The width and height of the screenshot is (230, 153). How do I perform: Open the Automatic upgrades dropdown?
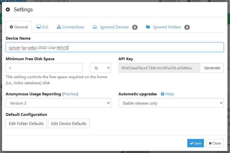click(x=171, y=103)
